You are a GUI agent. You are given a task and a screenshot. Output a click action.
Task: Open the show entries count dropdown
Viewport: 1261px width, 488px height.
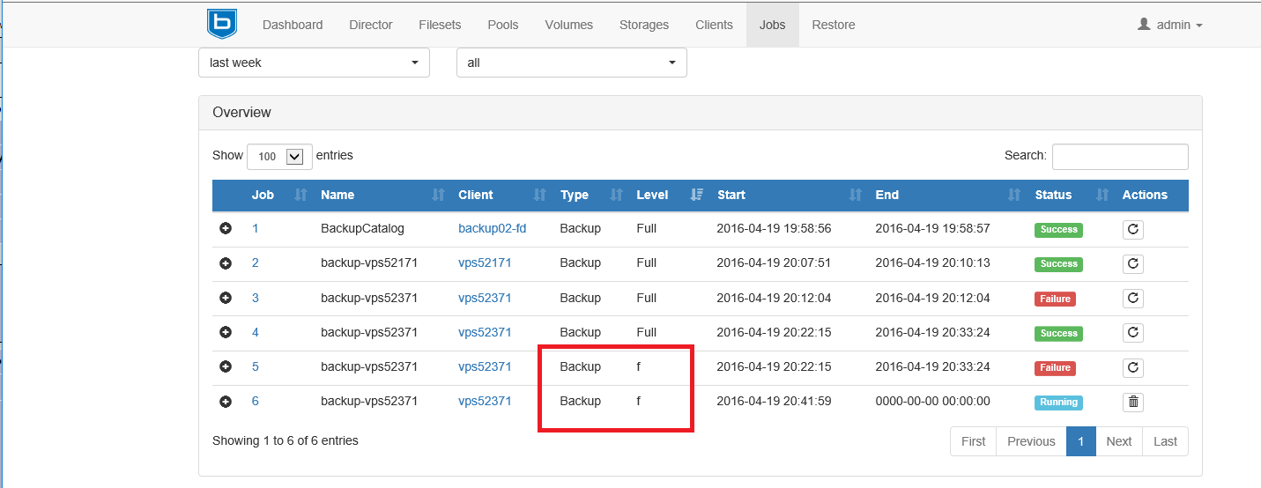279,156
